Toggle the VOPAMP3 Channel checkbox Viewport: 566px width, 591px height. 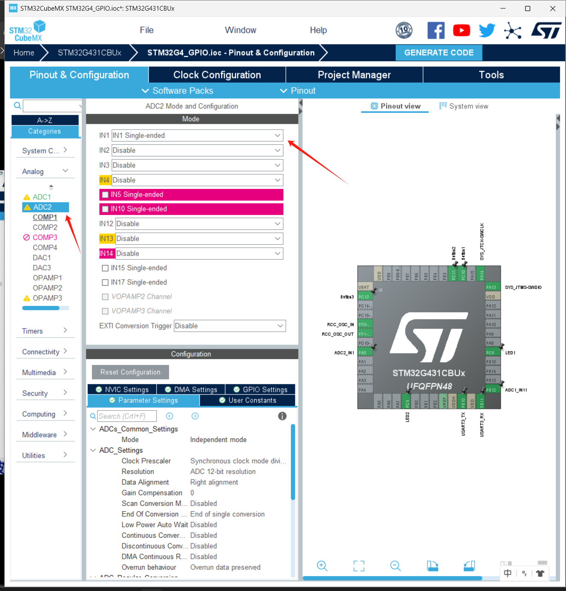105,311
